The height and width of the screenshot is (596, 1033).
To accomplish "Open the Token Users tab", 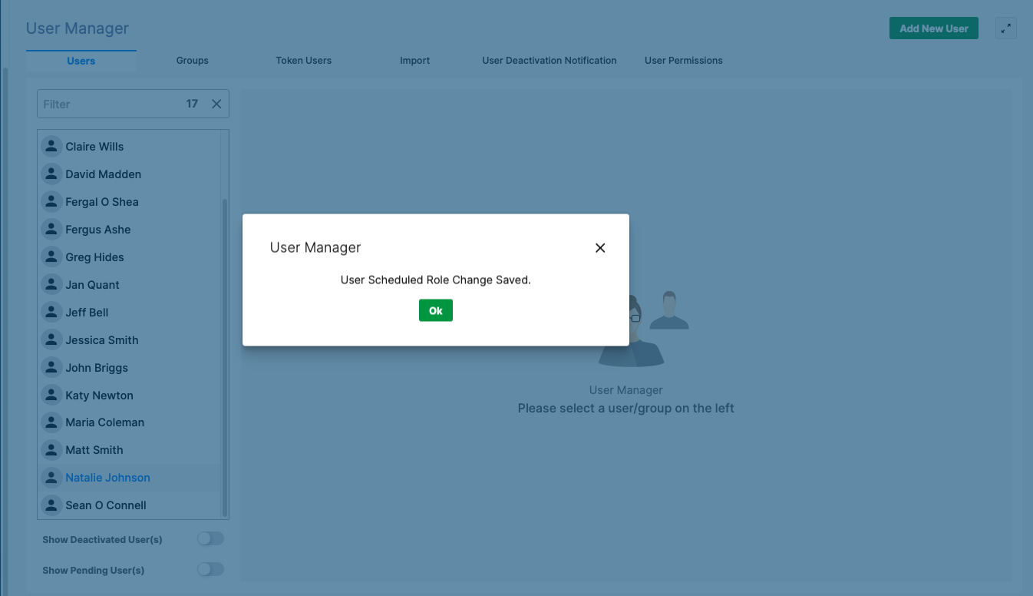I will [304, 61].
